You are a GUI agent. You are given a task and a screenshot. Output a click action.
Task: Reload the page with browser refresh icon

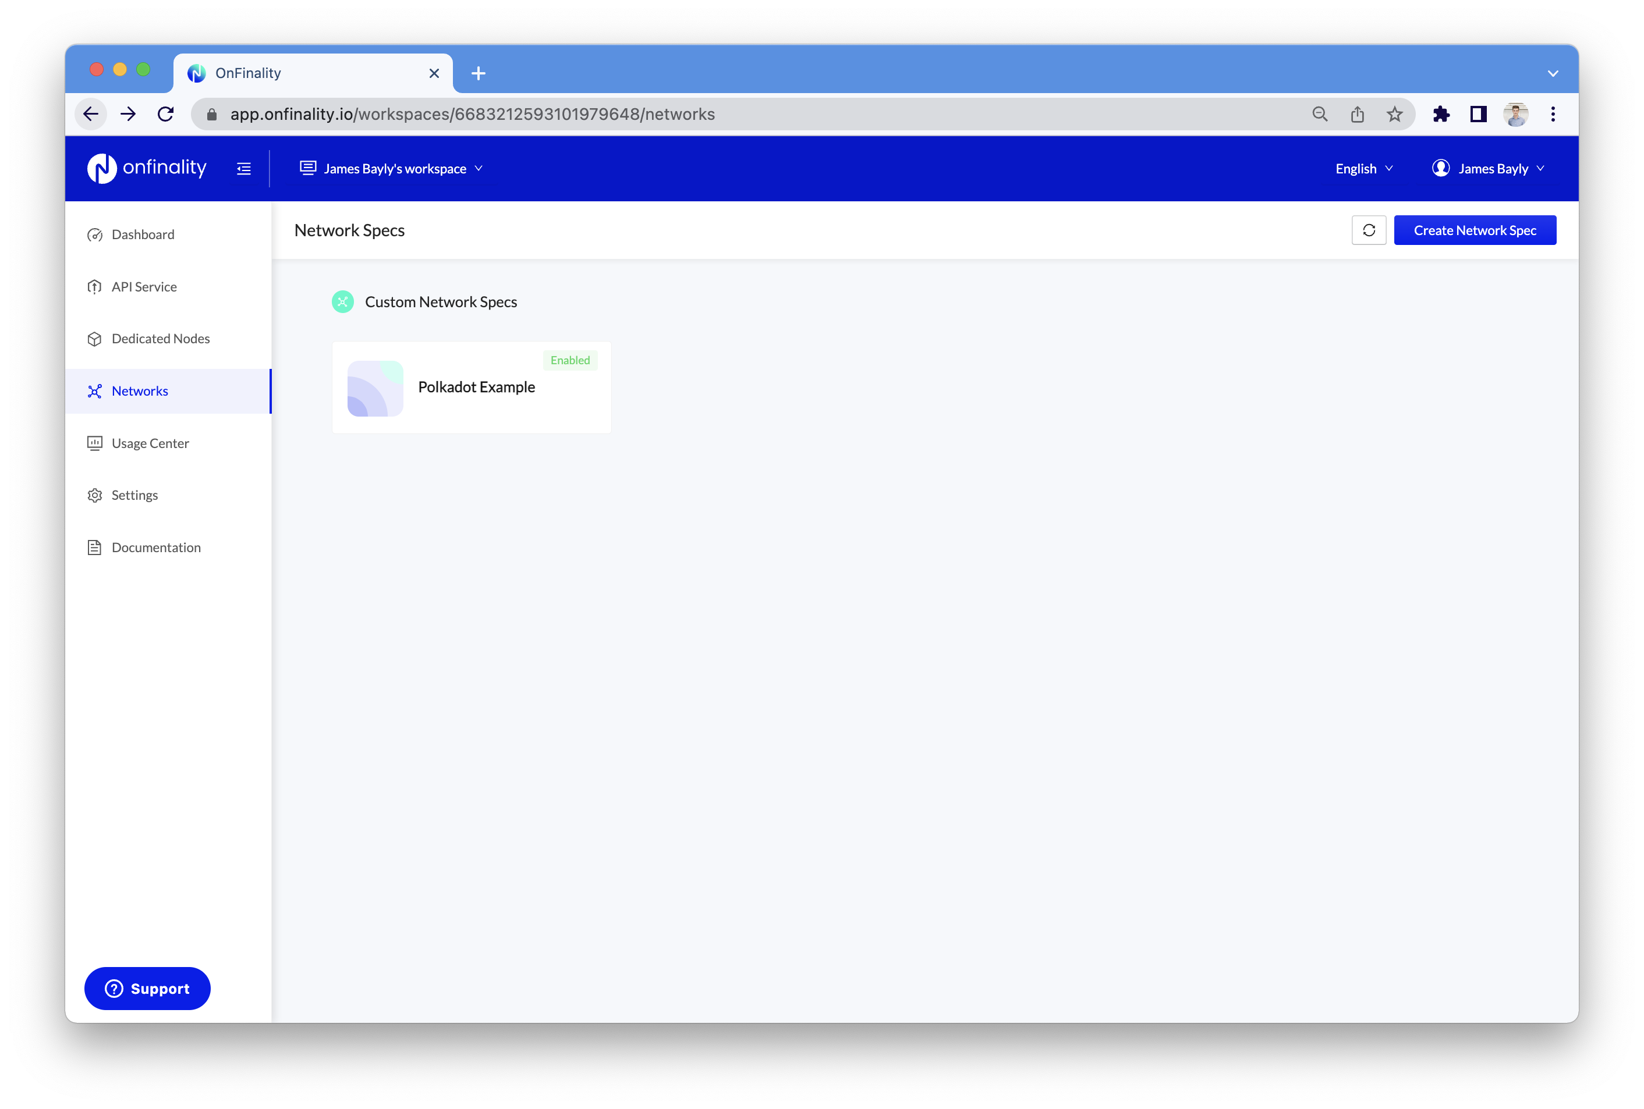[165, 114]
